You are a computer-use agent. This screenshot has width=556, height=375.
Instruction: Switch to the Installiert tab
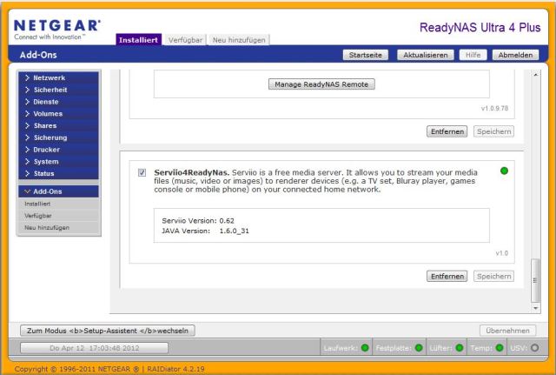[x=139, y=40]
